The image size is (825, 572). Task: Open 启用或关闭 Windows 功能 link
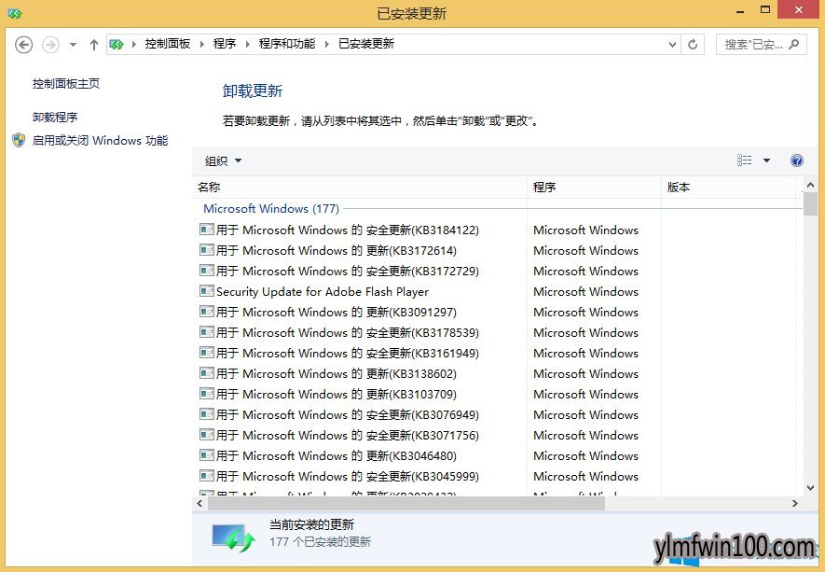click(100, 141)
